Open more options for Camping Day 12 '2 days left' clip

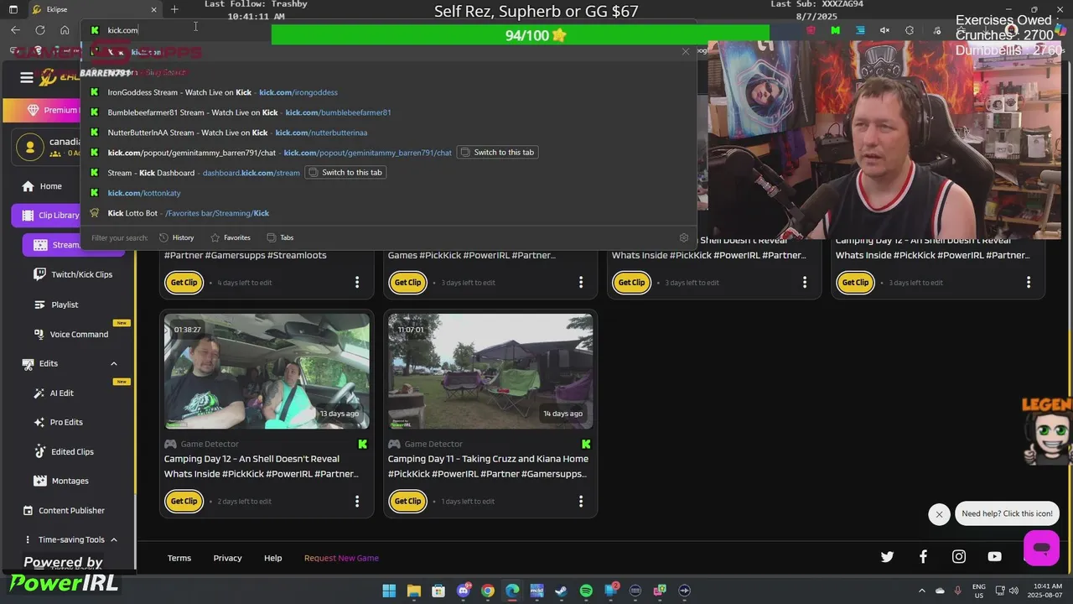click(357, 502)
